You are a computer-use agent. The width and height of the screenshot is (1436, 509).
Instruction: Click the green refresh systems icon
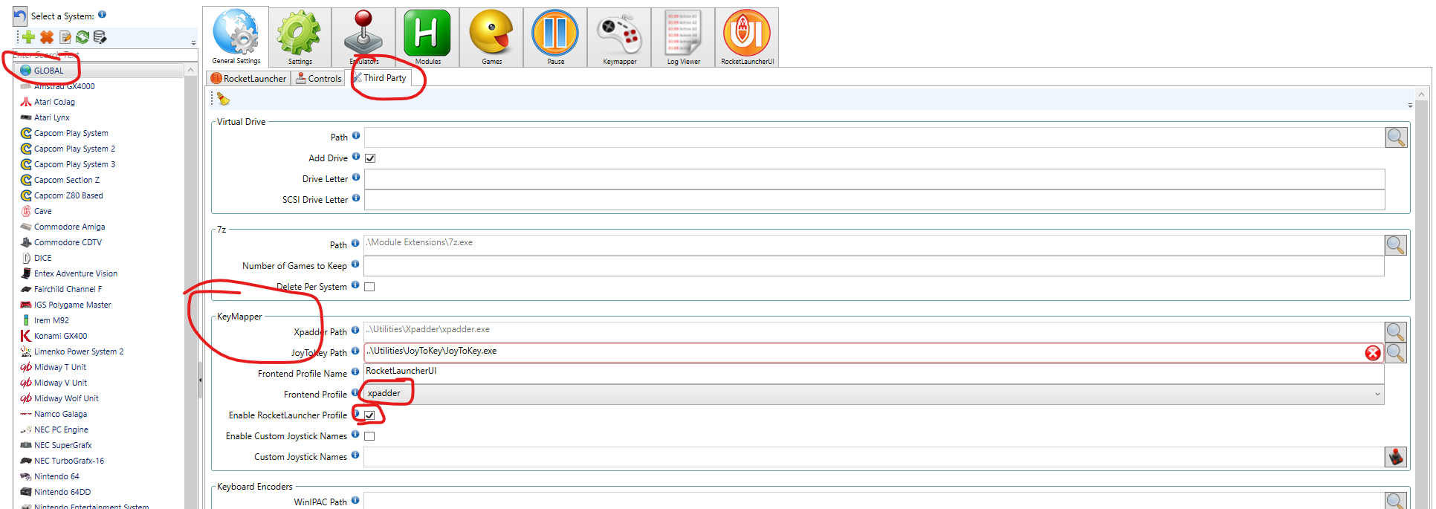[x=83, y=37]
